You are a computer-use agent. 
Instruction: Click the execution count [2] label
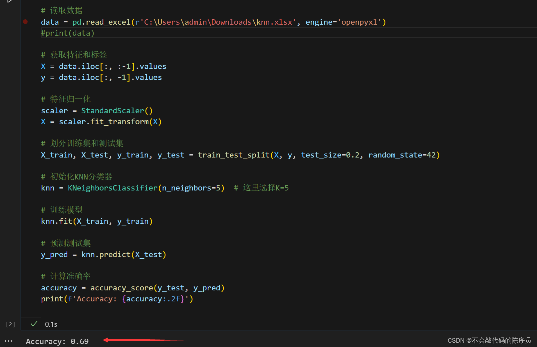pos(10,324)
